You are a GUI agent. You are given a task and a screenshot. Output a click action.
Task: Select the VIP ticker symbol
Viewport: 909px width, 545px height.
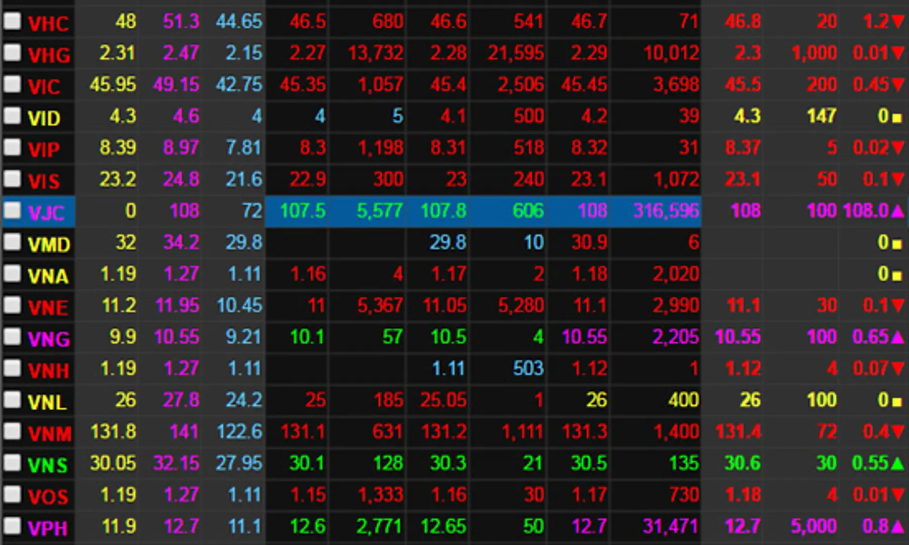click(x=43, y=150)
